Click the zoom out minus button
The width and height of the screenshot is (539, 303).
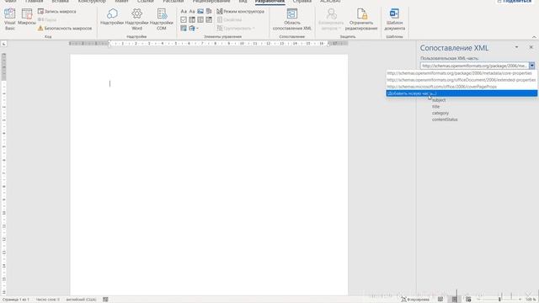point(478,300)
